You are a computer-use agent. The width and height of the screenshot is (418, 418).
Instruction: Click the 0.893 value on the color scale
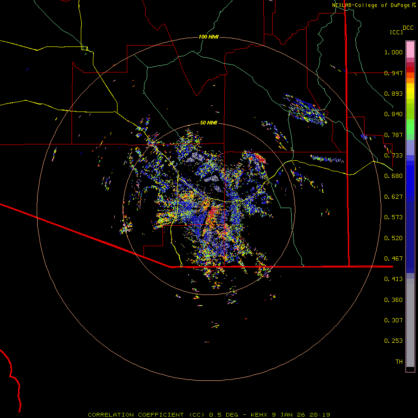(393, 93)
